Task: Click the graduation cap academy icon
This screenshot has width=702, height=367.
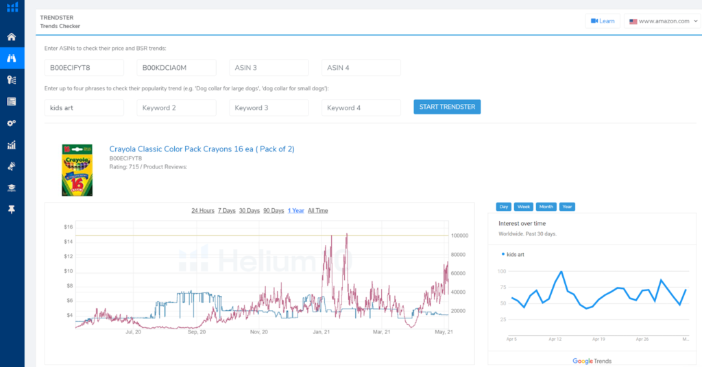Action: [12, 188]
